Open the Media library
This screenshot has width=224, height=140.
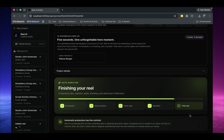30,44
